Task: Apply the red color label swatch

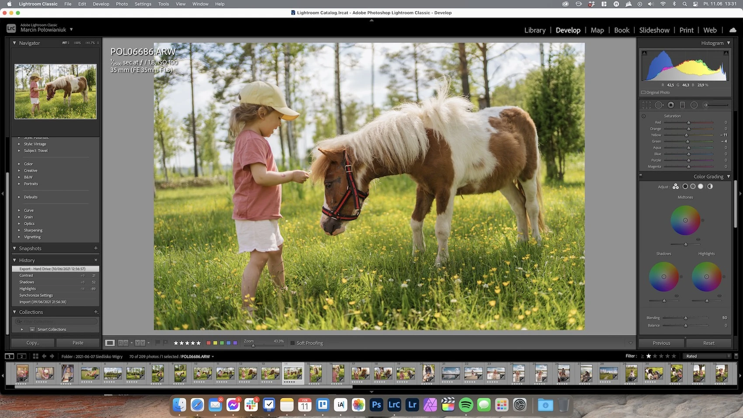Action: point(208,343)
